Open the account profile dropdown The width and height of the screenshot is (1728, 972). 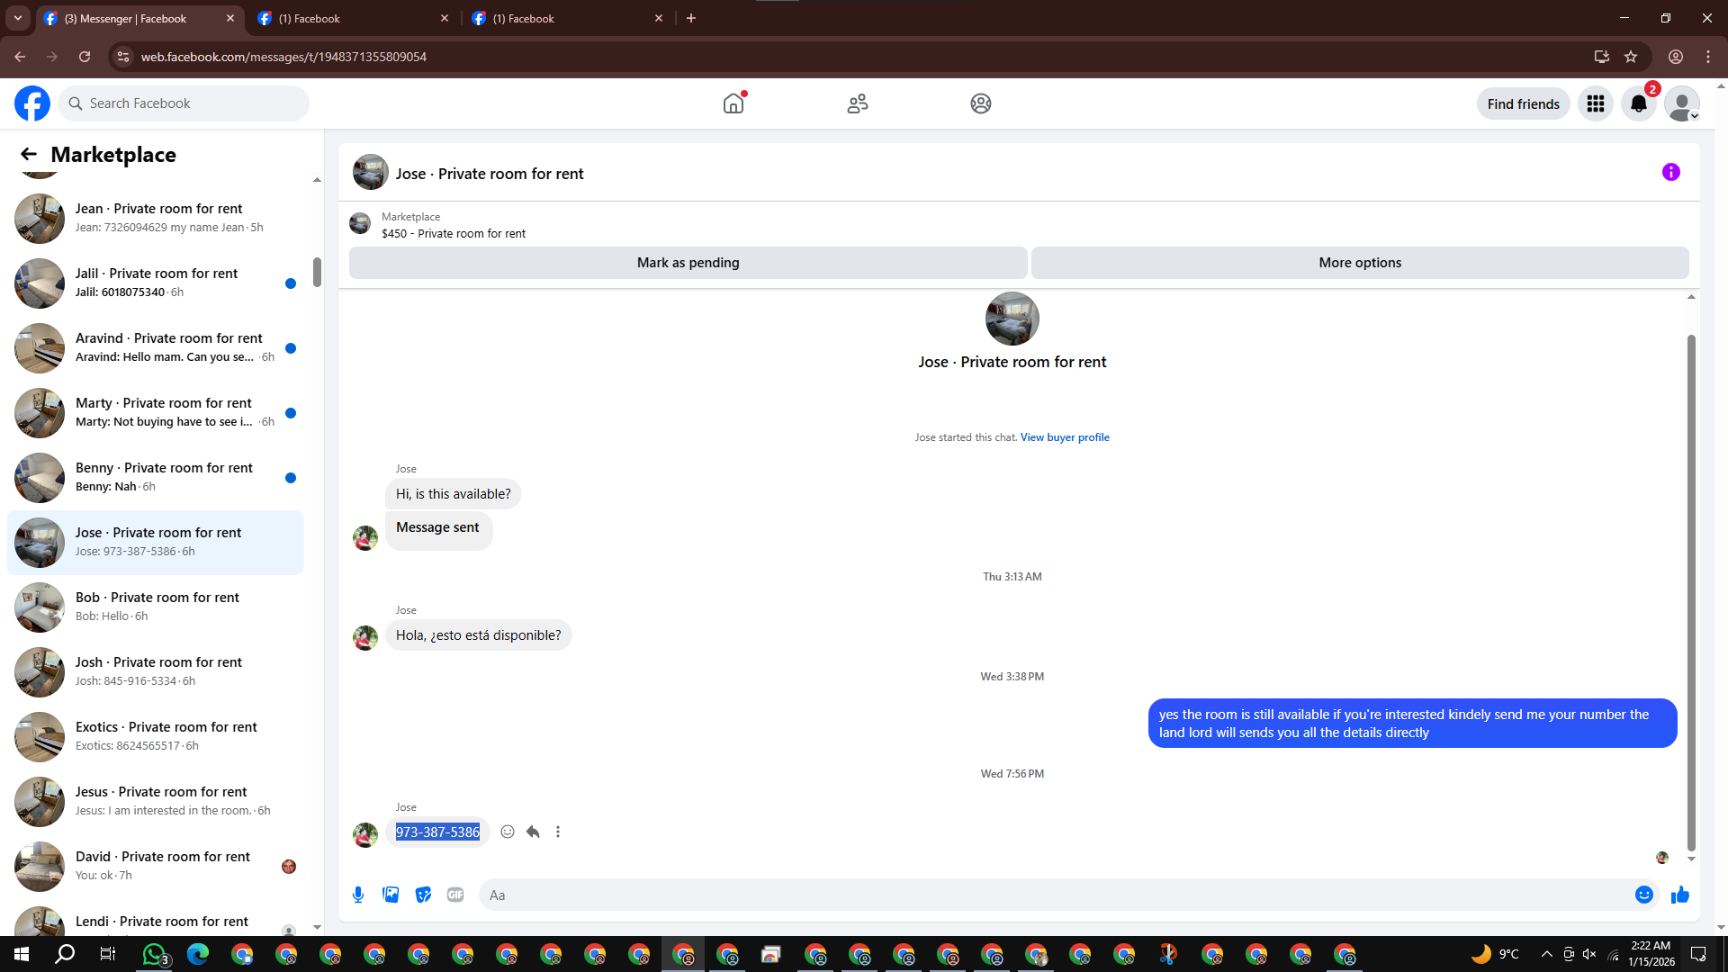[x=1682, y=103]
